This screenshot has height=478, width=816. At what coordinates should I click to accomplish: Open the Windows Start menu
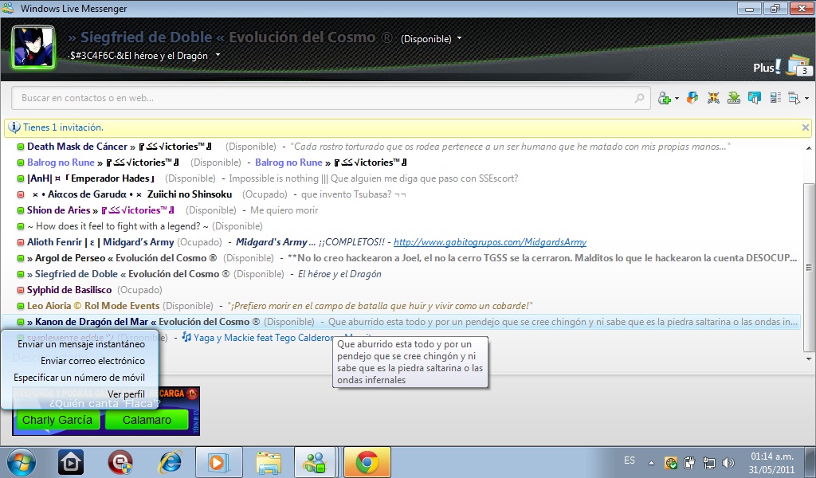21,462
